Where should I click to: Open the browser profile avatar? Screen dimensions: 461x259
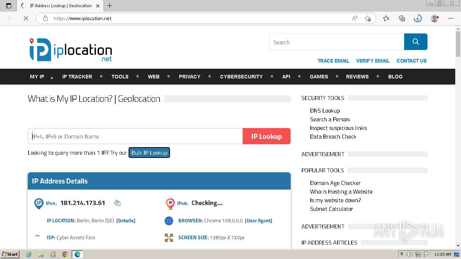tap(435, 18)
